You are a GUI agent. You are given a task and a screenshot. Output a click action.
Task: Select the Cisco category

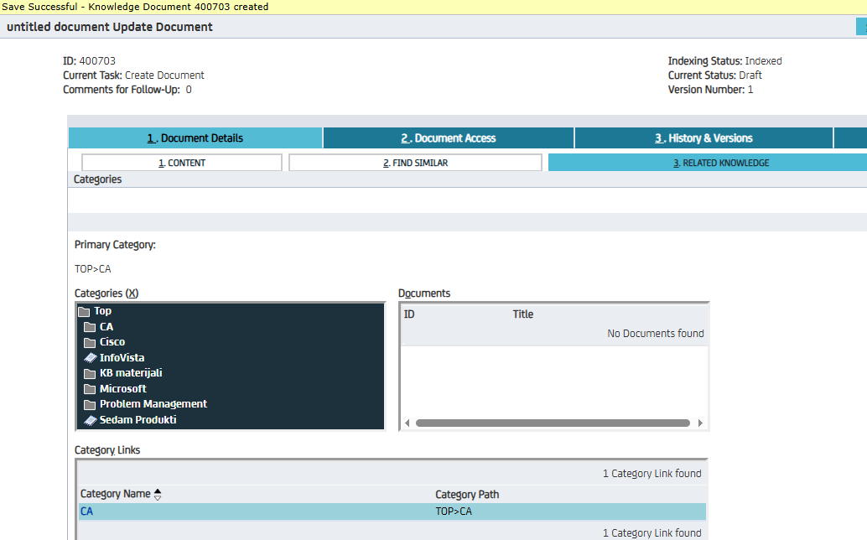click(112, 342)
